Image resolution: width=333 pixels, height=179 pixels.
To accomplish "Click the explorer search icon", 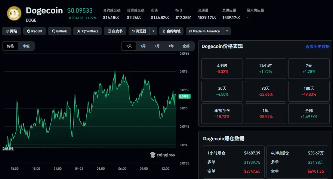I will point(133,31).
